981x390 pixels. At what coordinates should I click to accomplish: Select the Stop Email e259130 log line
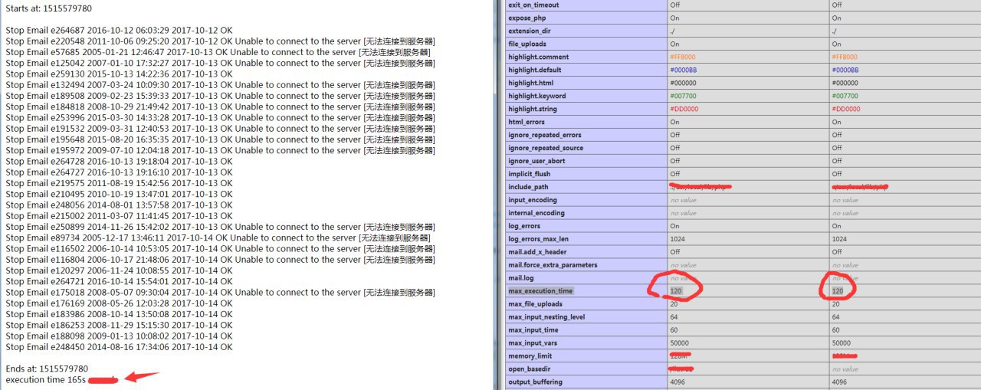119,74
